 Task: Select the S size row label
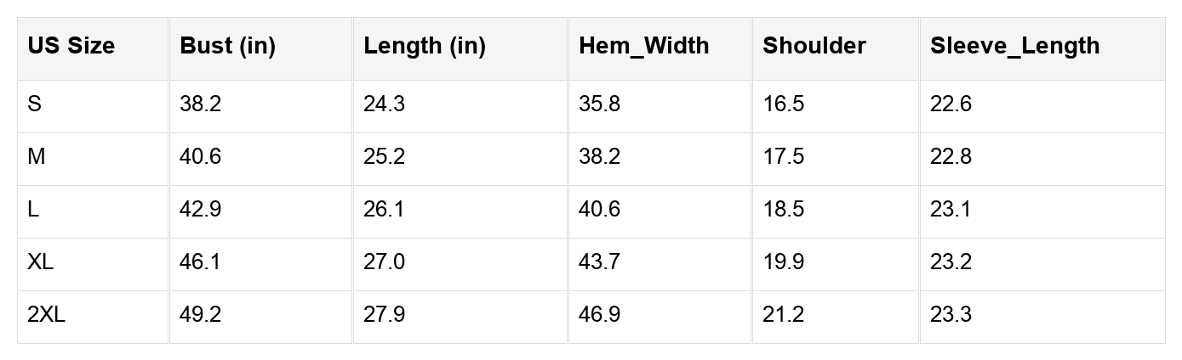click(35, 104)
